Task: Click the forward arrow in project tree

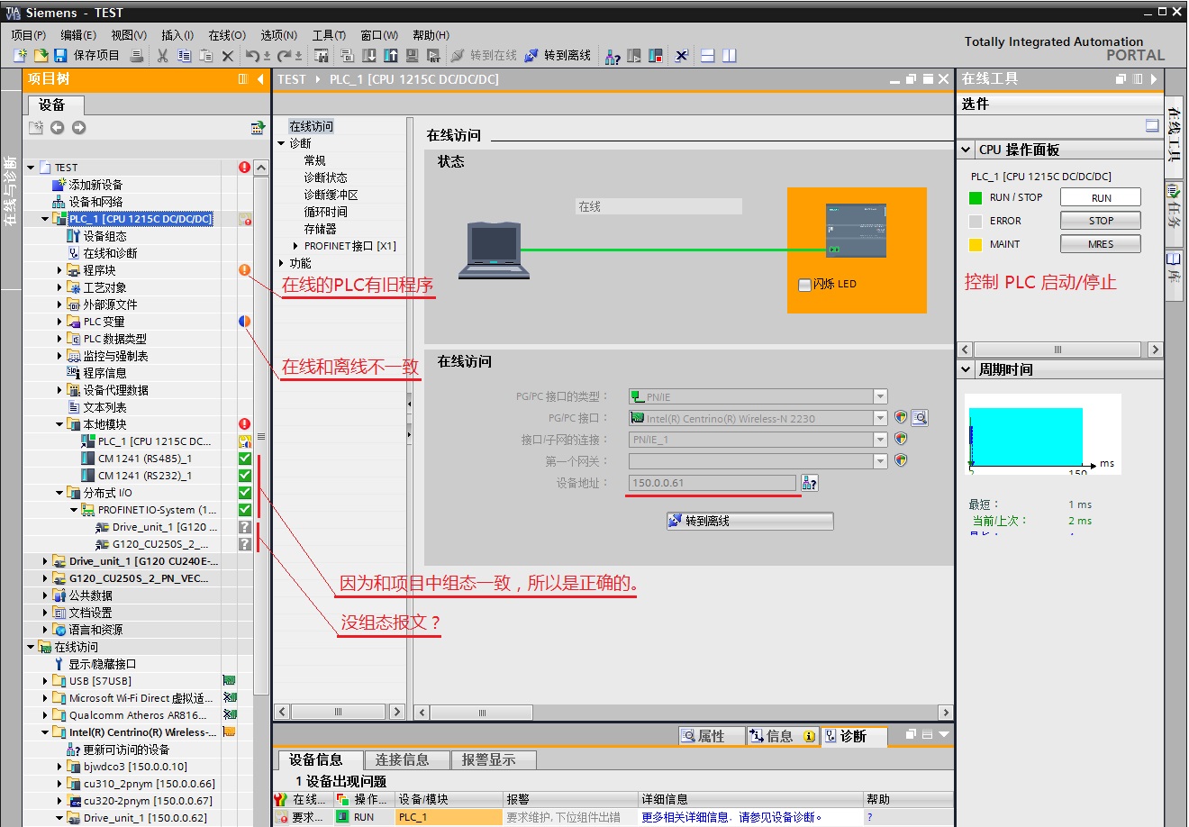Action: 79,128
